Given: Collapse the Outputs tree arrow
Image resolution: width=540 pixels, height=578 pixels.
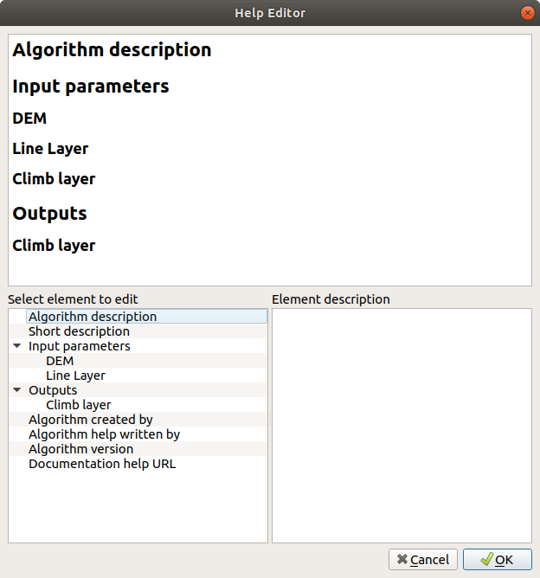Looking at the screenshot, I should click(17, 390).
